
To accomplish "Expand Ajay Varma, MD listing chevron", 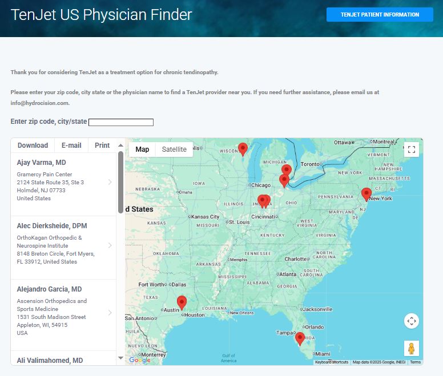I will click(110, 182).
